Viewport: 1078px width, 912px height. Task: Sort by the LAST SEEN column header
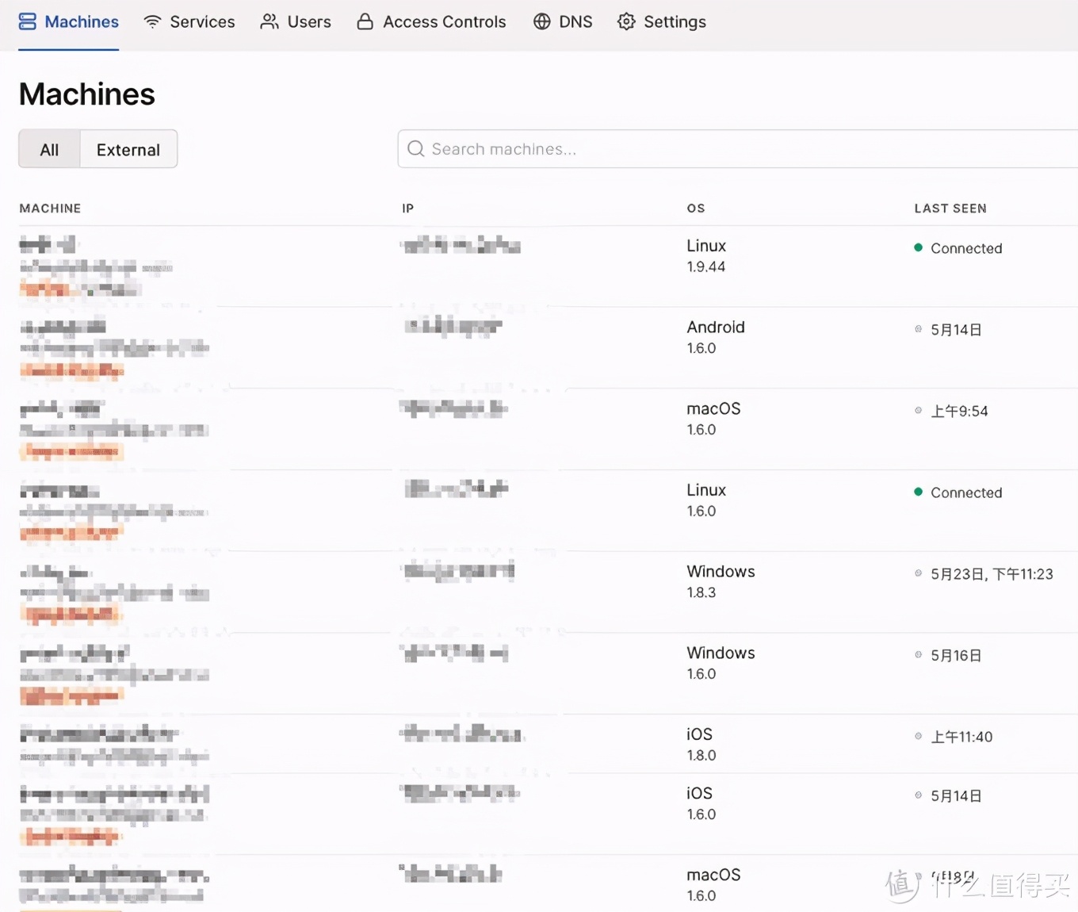[x=950, y=209]
